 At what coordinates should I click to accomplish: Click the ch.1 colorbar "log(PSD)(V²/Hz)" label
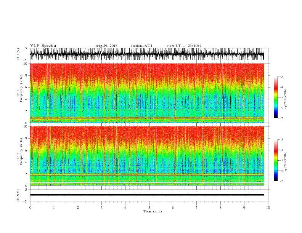[286, 99]
